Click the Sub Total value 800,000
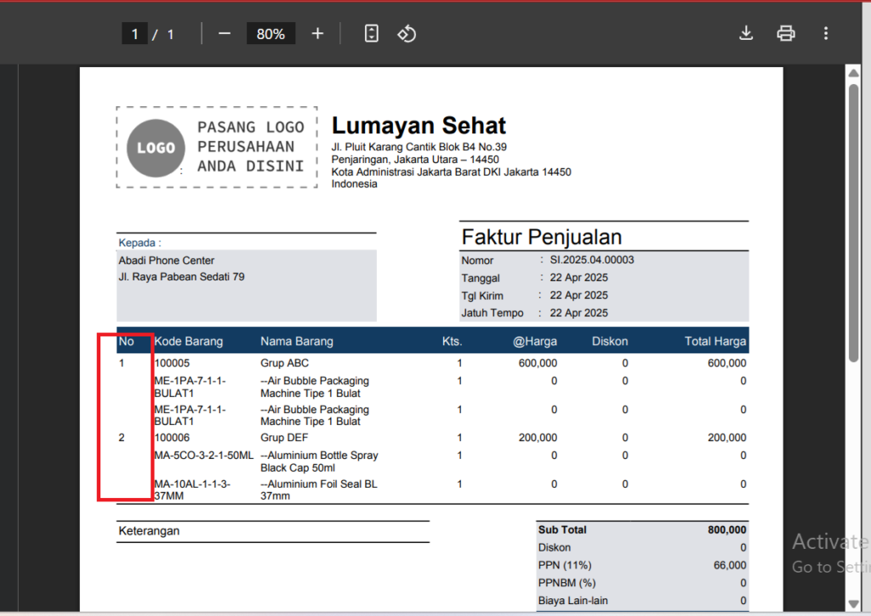Image resolution: width=871 pixels, height=616 pixels. point(726,529)
